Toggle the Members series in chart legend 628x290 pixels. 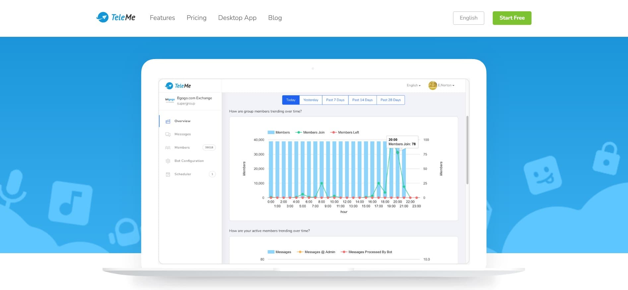(x=279, y=132)
